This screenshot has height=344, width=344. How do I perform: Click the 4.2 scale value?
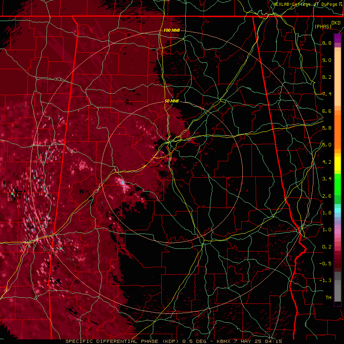[x=327, y=162]
